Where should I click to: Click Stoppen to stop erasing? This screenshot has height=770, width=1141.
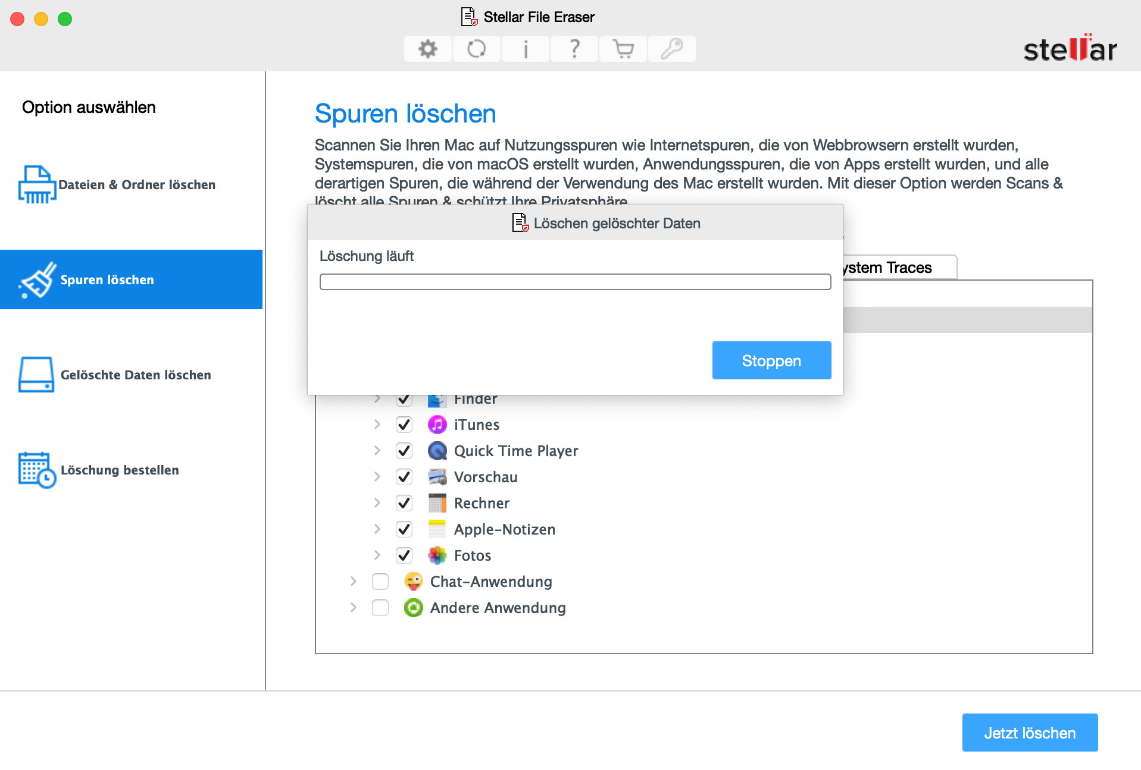(x=771, y=360)
